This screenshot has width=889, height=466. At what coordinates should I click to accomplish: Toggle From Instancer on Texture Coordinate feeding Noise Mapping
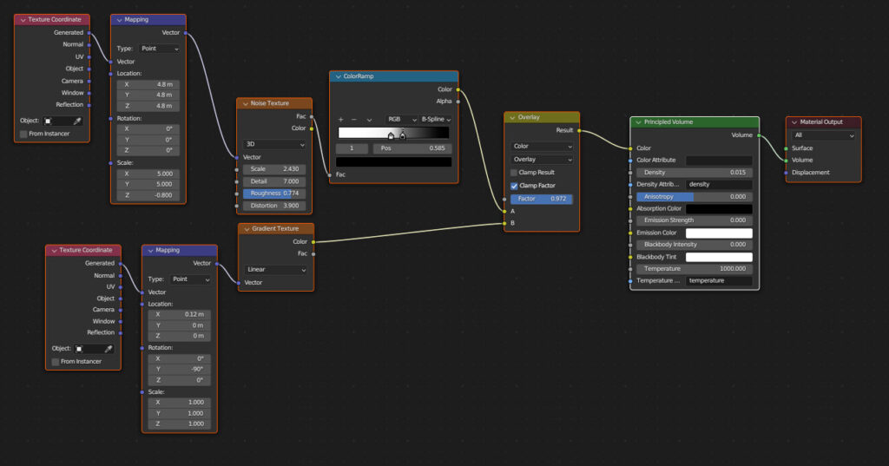click(x=23, y=134)
